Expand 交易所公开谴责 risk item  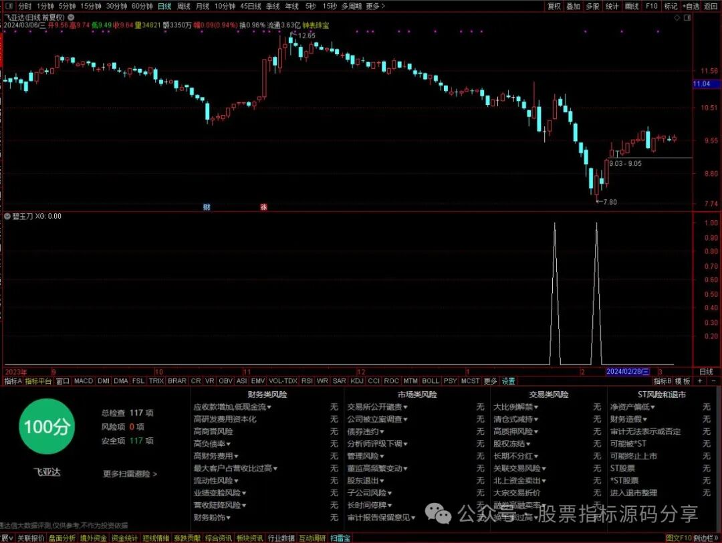(377, 407)
